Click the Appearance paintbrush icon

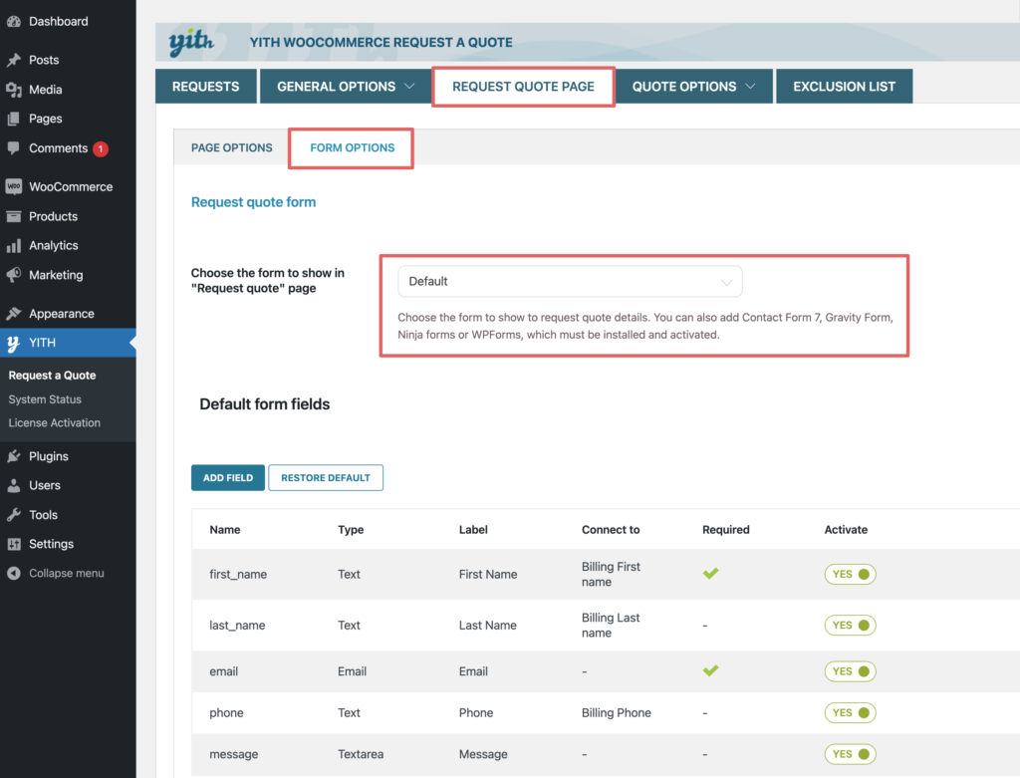14,314
